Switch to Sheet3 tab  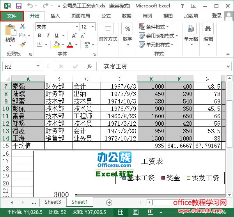tap(53, 202)
